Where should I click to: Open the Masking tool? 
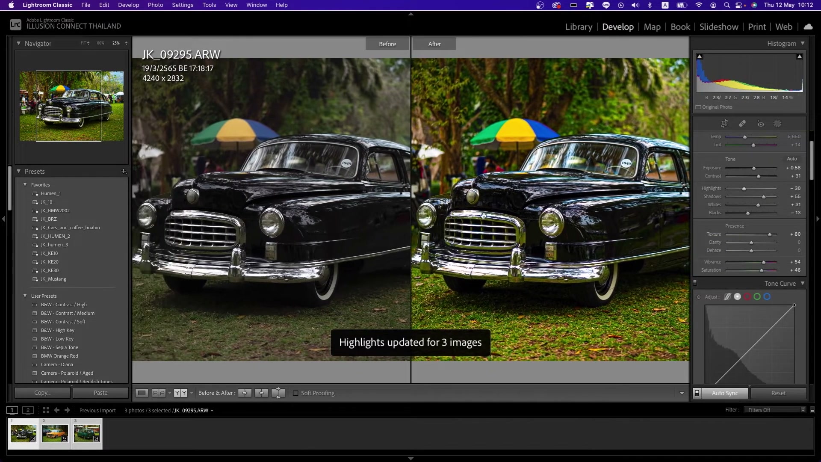tap(778, 124)
